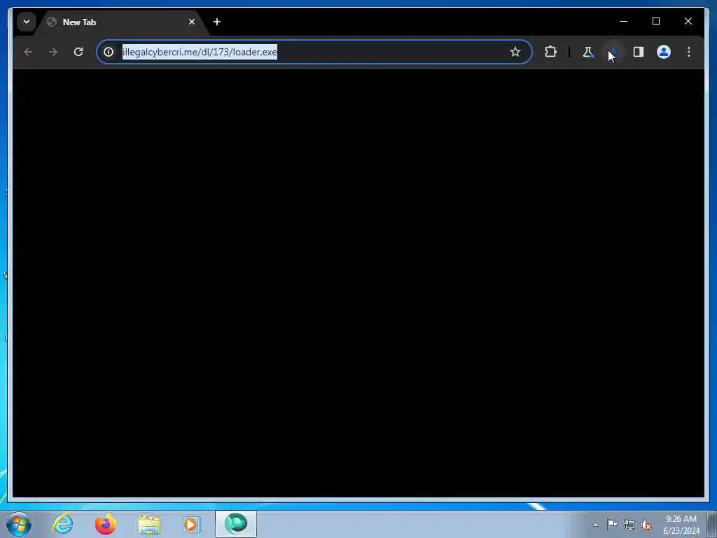
Task: Select the active browser taskbar button
Action: pos(236,524)
